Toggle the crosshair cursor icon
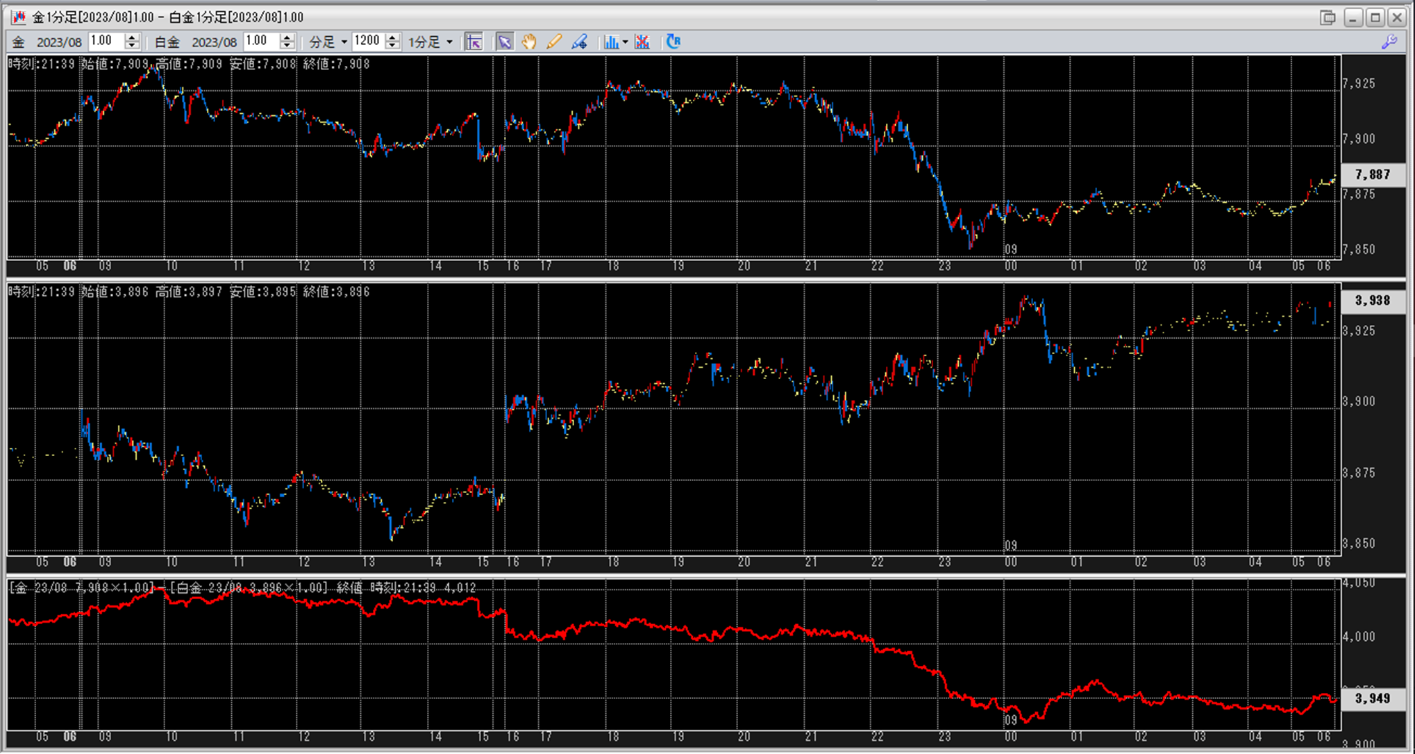1415x754 pixels. 474,42
